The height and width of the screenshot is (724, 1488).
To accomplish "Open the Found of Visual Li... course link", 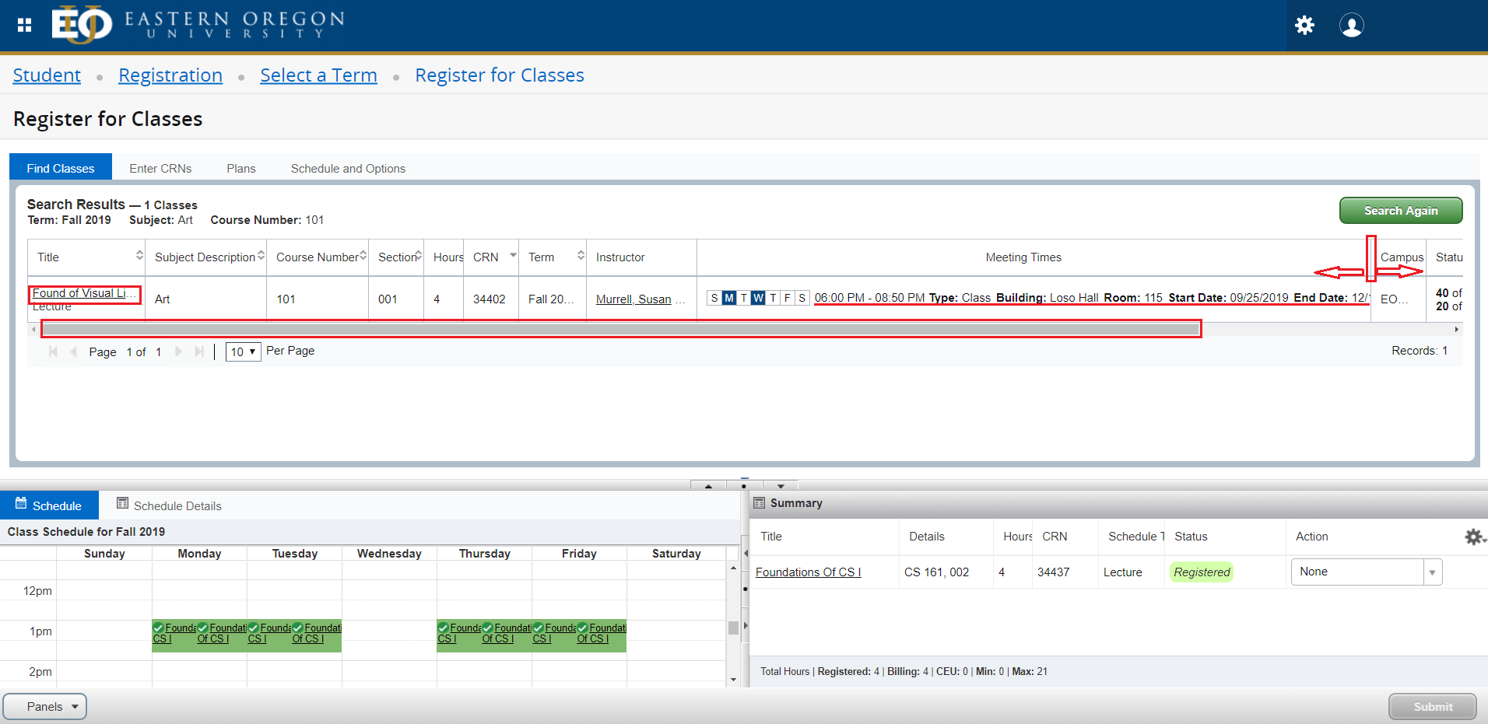I will click(x=80, y=293).
